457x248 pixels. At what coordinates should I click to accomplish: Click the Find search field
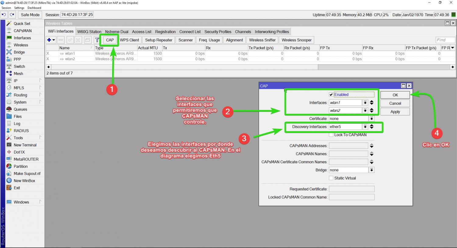pyautogui.click(x=445, y=40)
